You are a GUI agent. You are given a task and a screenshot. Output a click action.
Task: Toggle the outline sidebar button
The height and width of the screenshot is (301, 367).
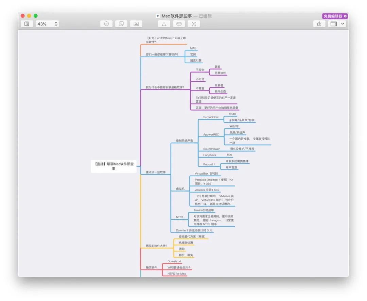(x=27, y=24)
